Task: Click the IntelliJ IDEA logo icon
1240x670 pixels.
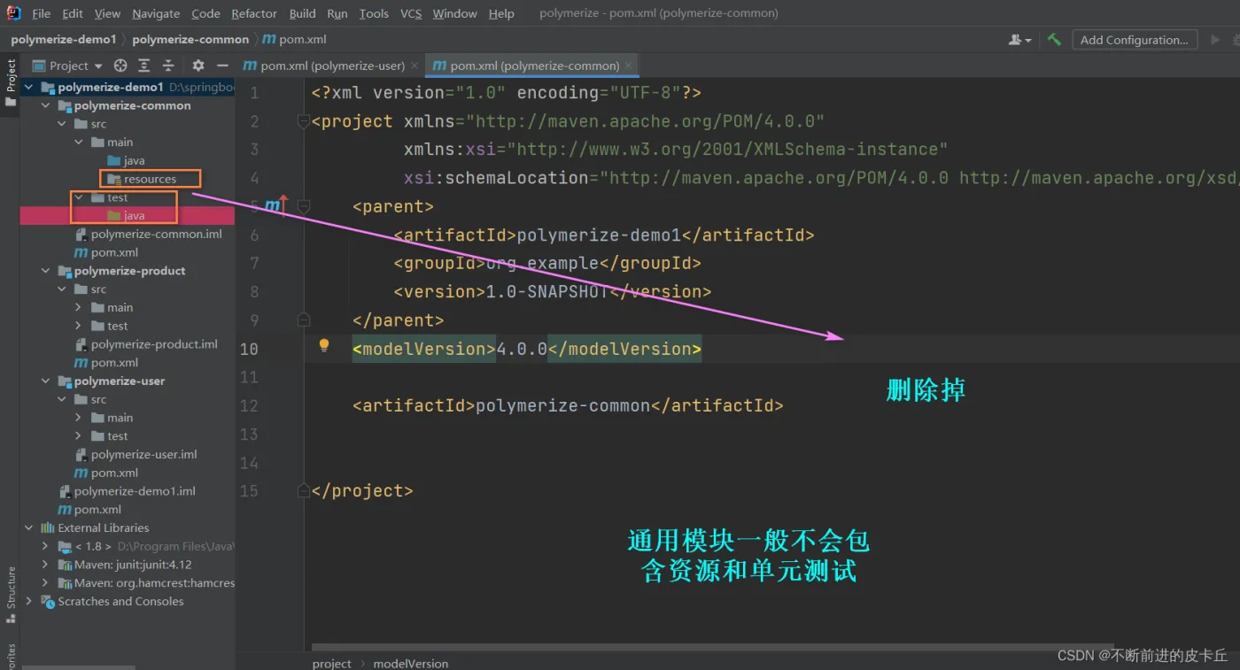Action: pos(13,13)
